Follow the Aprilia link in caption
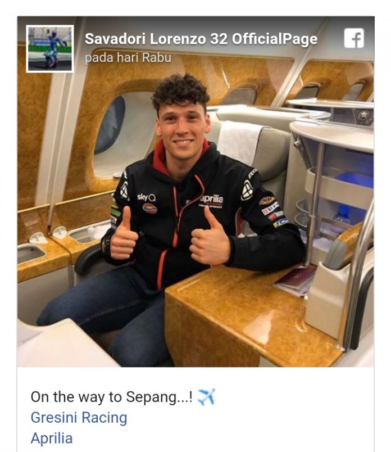Screen dimensions: 391x452 coord(52,438)
